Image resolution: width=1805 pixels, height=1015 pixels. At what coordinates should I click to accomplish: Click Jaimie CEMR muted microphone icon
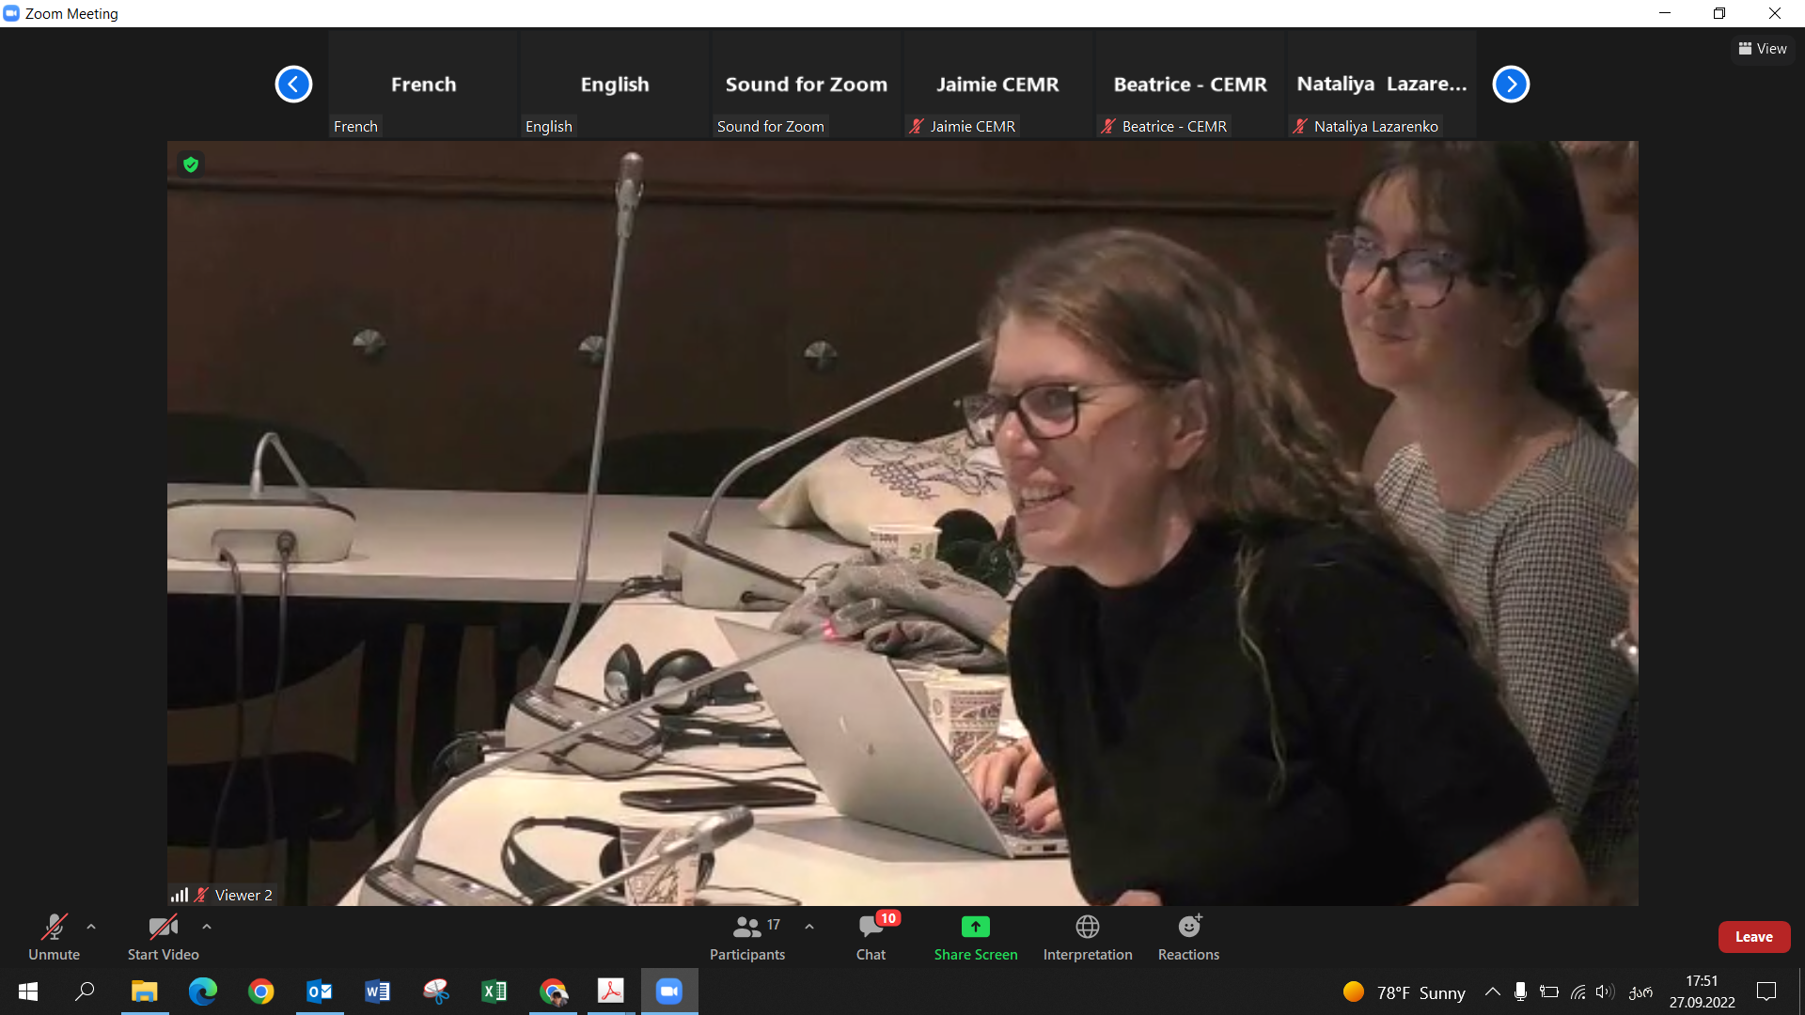point(917,126)
